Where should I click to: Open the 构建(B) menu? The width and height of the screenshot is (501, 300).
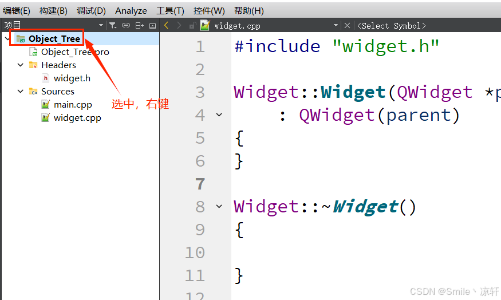pyautogui.click(x=53, y=11)
